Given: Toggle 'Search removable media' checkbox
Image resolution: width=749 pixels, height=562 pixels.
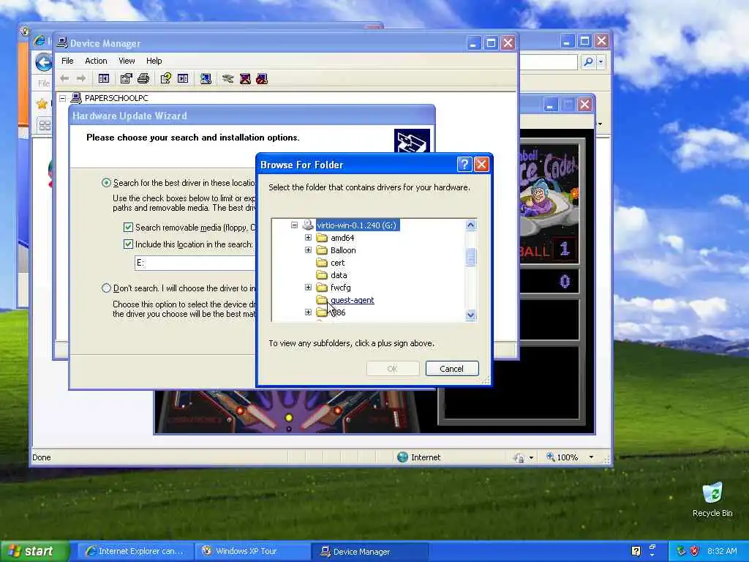Looking at the screenshot, I should click(128, 228).
